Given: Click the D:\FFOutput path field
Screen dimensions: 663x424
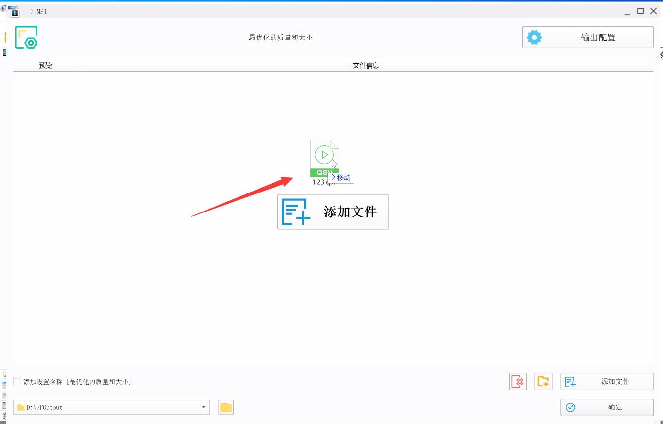Looking at the screenshot, I should (111, 407).
